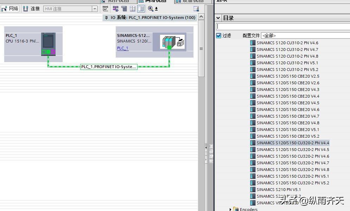Click the 连接 (Connections) button
The width and height of the screenshot is (350, 211).
(31, 9)
